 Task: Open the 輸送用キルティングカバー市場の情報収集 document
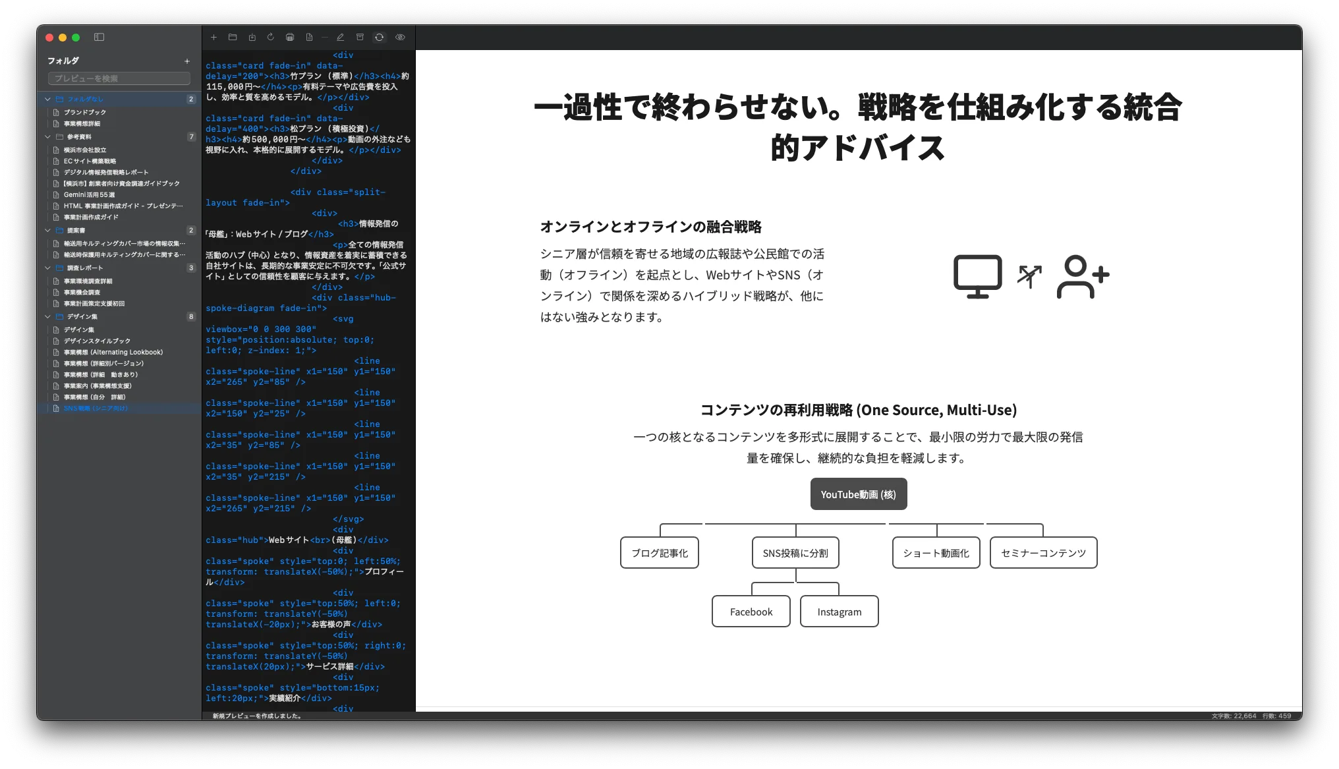pyautogui.click(x=119, y=244)
